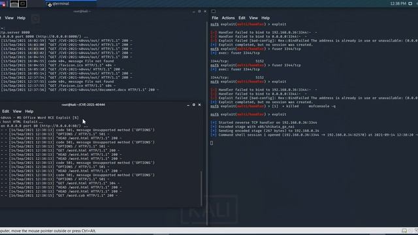Maximize the top-left root@kali window
The height and width of the screenshot is (235, 418).
199,12
